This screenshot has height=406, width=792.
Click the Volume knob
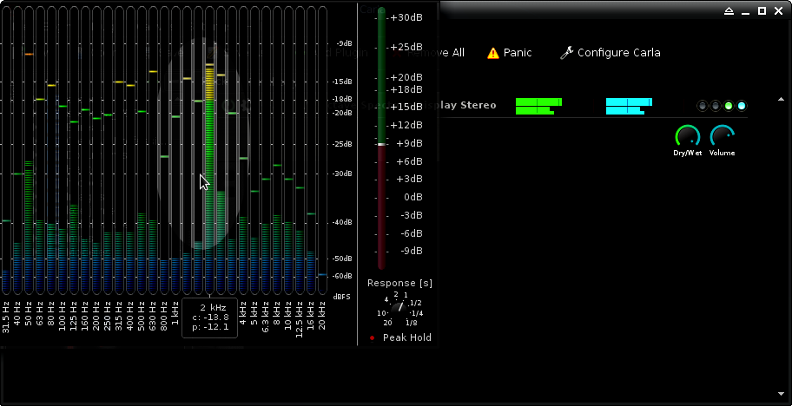(x=723, y=137)
